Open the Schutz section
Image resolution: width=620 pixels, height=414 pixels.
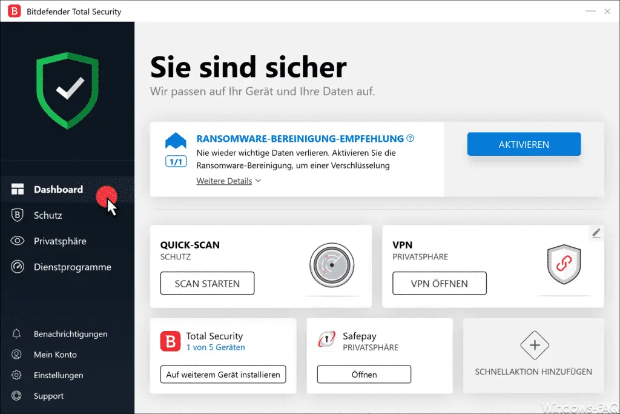(x=67, y=215)
